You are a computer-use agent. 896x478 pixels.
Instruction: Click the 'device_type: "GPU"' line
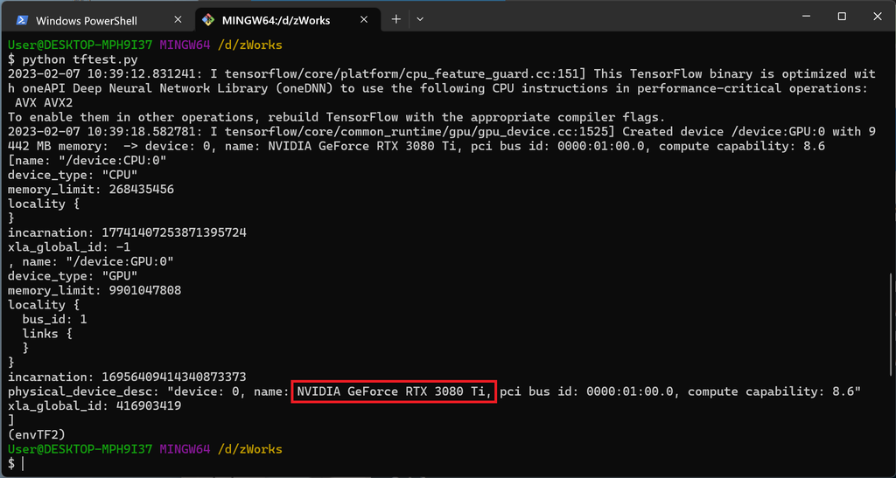coord(73,276)
